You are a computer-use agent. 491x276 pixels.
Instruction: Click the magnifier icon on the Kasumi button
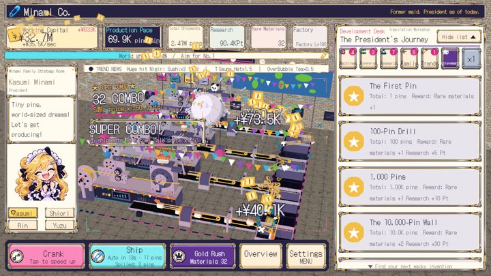[x=14, y=213]
